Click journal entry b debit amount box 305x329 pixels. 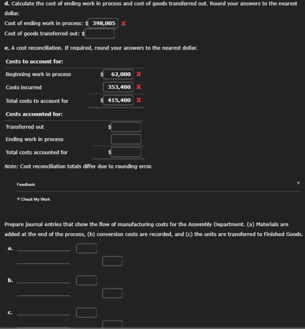click(87, 281)
